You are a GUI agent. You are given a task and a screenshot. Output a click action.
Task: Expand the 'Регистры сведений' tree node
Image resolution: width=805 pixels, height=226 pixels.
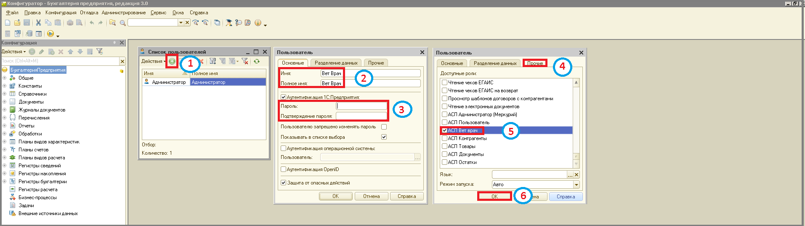click(5, 166)
